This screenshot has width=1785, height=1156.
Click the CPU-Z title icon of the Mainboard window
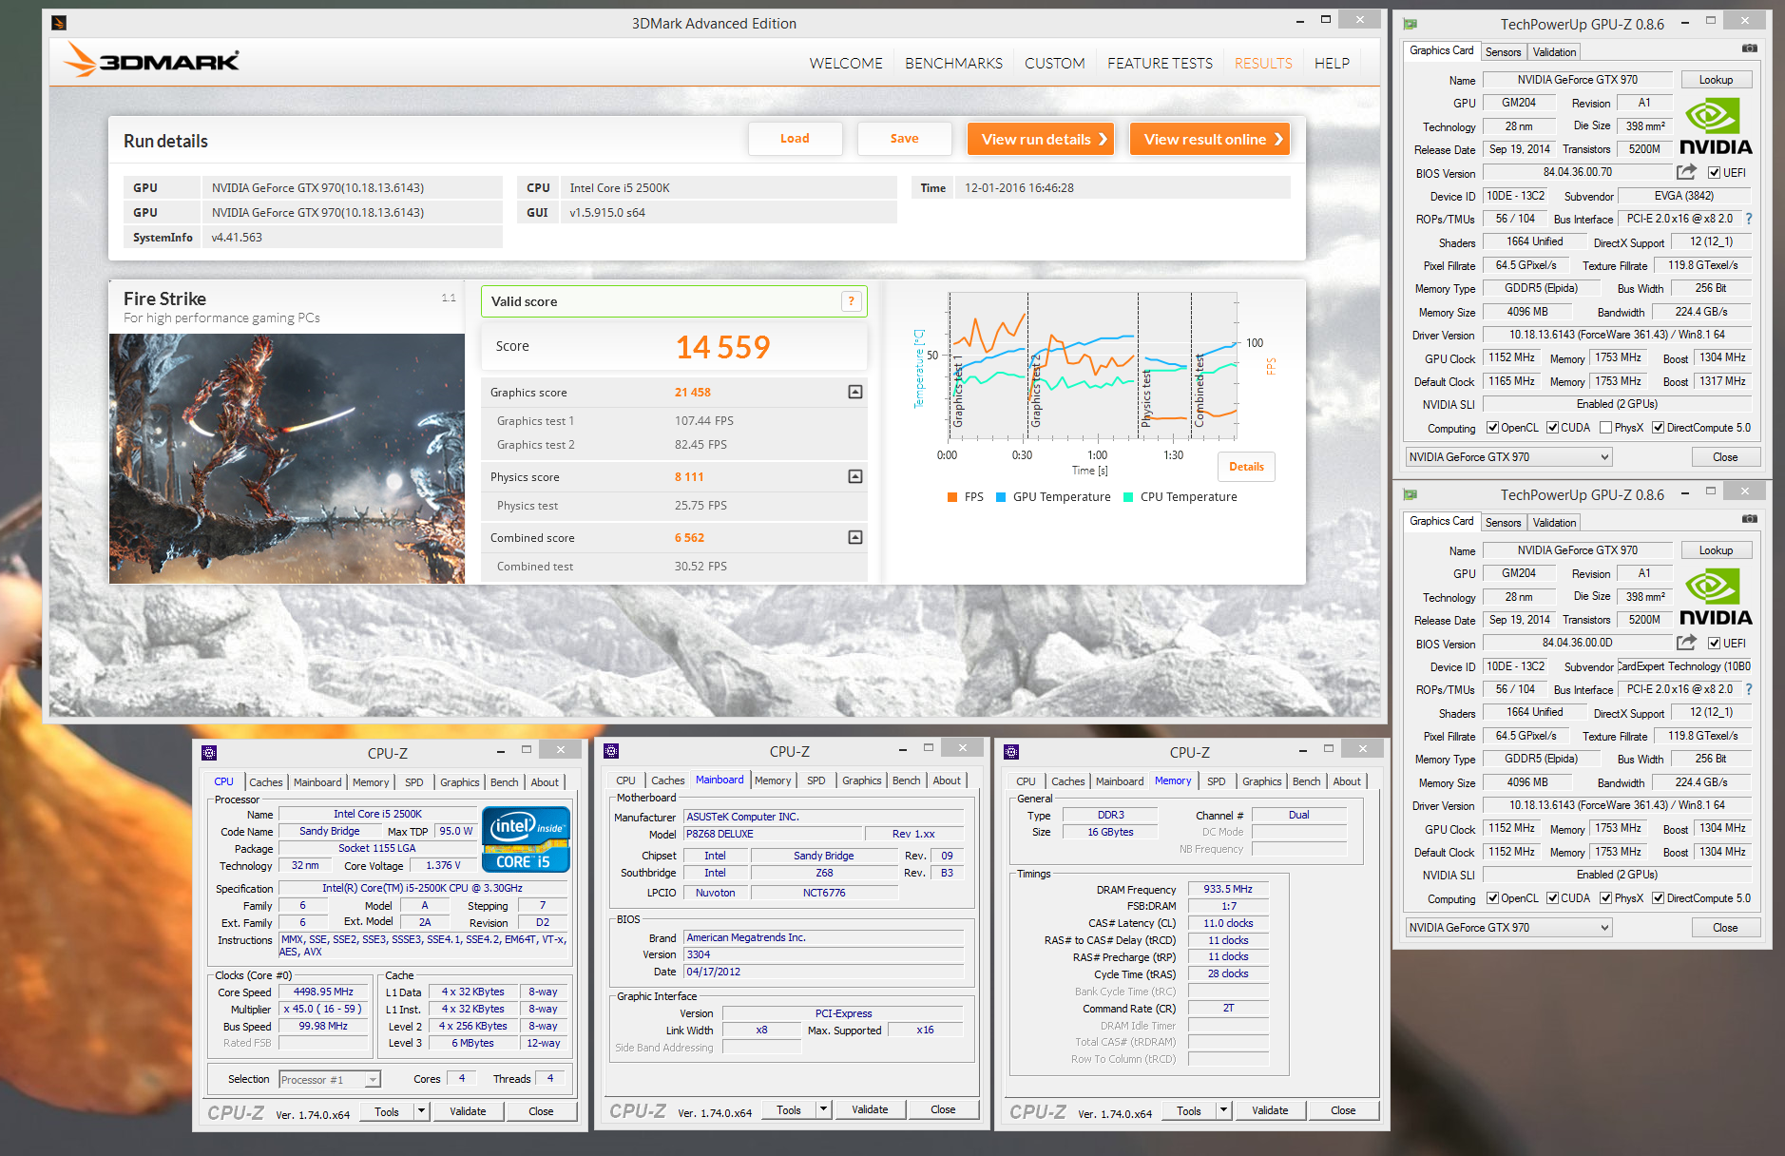[611, 751]
